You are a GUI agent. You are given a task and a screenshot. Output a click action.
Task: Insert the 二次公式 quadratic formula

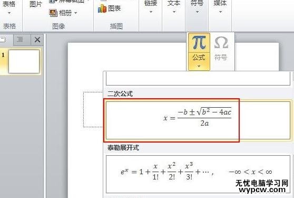(x=198, y=120)
